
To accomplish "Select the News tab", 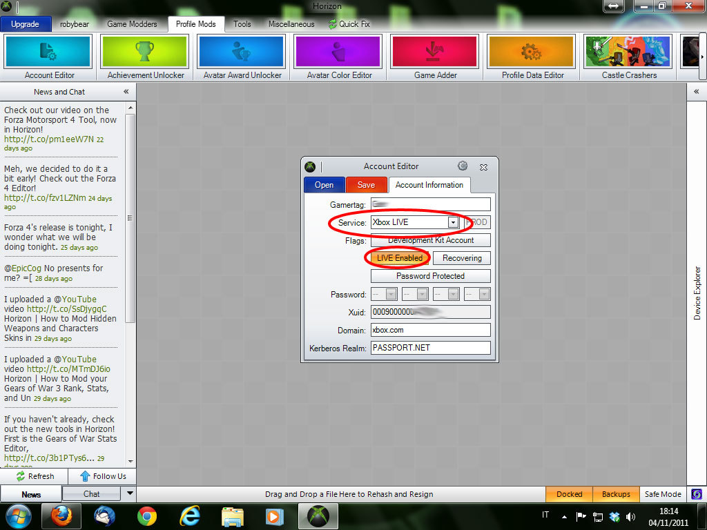I will (x=31, y=494).
